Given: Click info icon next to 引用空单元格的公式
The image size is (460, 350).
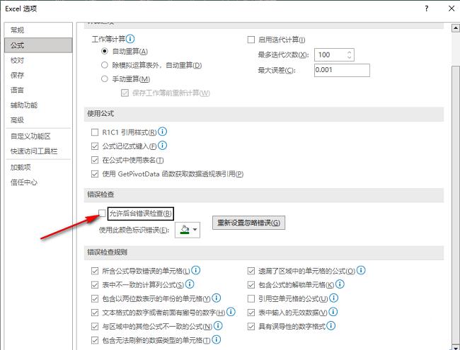Looking at the screenshot, I should [x=333, y=298].
